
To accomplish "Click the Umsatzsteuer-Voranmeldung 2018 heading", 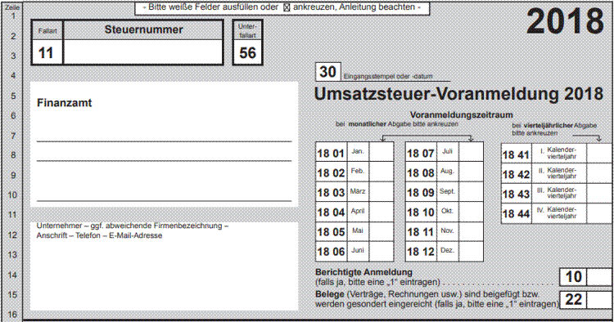I will tap(458, 94).
